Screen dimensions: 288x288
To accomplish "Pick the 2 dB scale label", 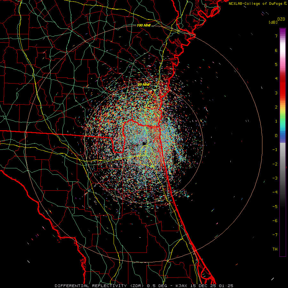I will click(276, 107).
